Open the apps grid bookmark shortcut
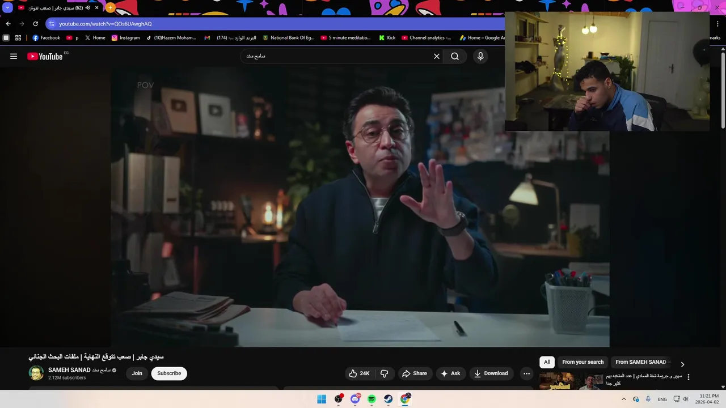The height and width of the screenshot is (408, 726). coord(18,38)
